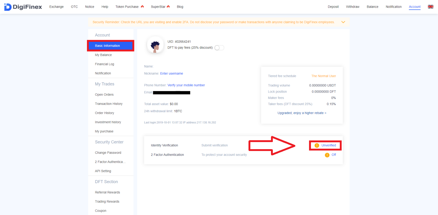This screenshot has height=215, width=438.
Task: Go to Deposit in the top navigation
Action: click(333, 7)
